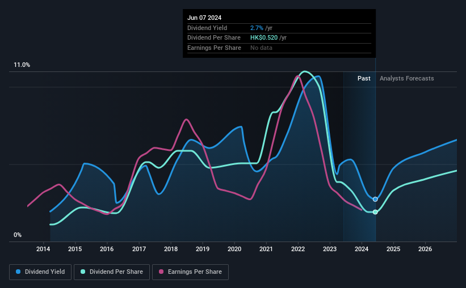Screen dimensions: 466x288
Task: Click the 0% y-axis label
Action: (x=18, y=235)
